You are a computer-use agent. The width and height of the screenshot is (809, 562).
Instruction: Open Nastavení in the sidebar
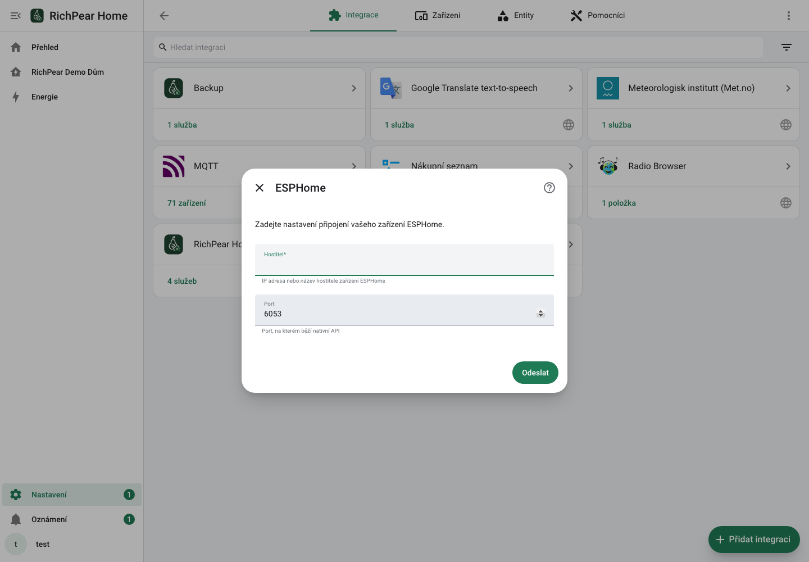coord(72,495)
